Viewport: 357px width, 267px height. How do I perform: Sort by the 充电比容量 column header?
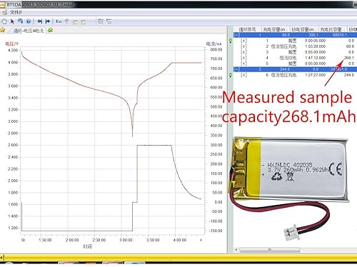click(x=333, y=29)
